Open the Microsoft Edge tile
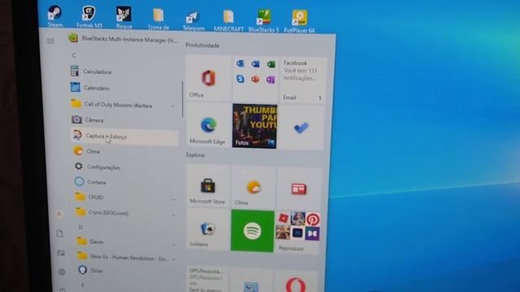This screenshot has height=292, width=520. (x=208, y=125)
